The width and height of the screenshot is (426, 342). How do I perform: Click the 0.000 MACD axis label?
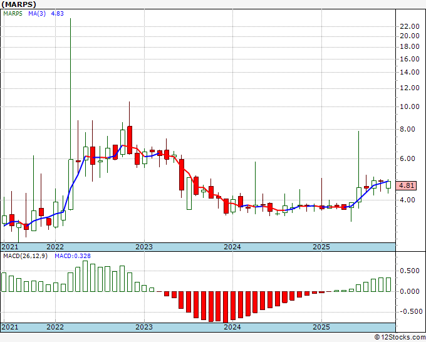(410, 291)
